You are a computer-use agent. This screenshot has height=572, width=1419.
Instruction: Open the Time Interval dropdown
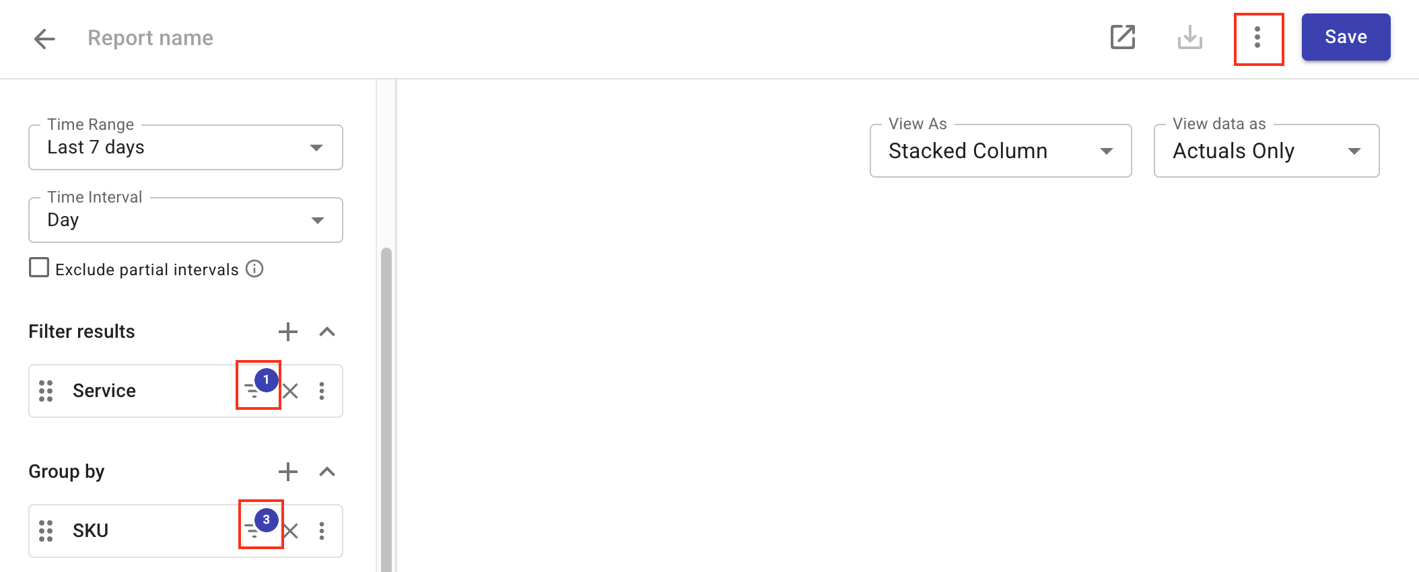(186, 220)
